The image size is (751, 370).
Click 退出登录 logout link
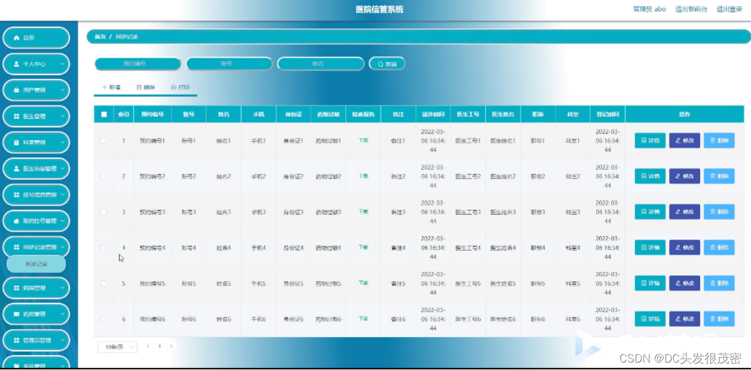tap(729, 9)
